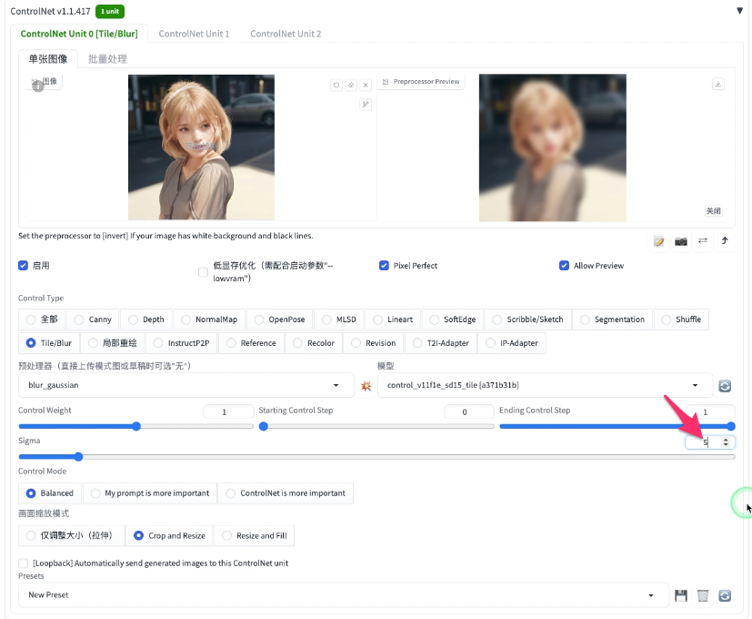Click the brush edit icon beside source image

click(x=366, y=104)
